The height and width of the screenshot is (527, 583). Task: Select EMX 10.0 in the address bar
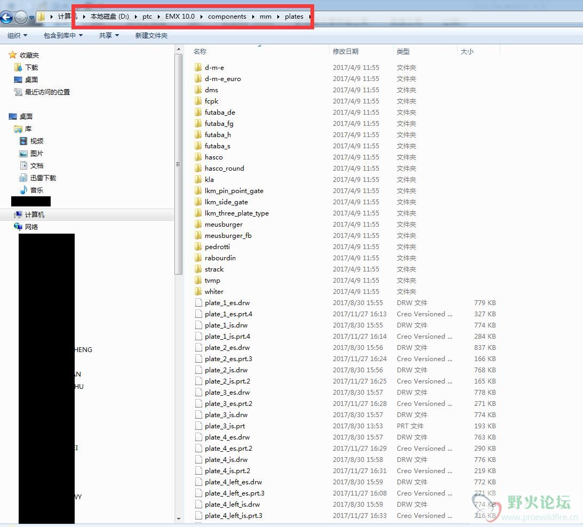pos(180,17)
